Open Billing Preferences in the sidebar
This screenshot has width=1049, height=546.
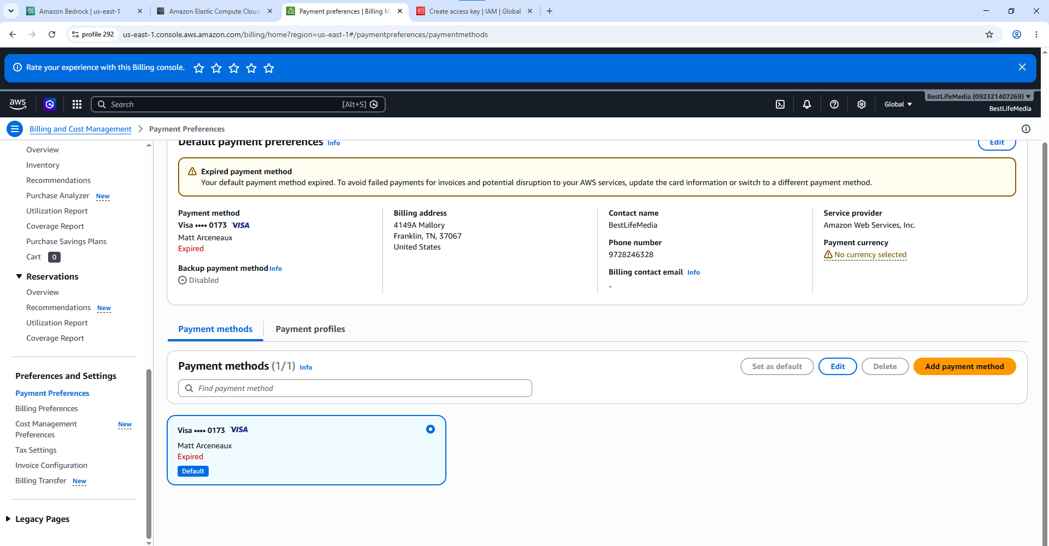tap(46, 408)
